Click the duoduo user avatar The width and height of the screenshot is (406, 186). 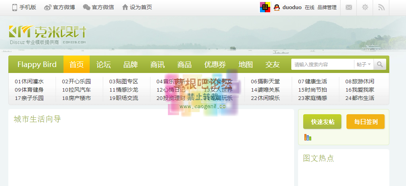(x=265, y=7)
